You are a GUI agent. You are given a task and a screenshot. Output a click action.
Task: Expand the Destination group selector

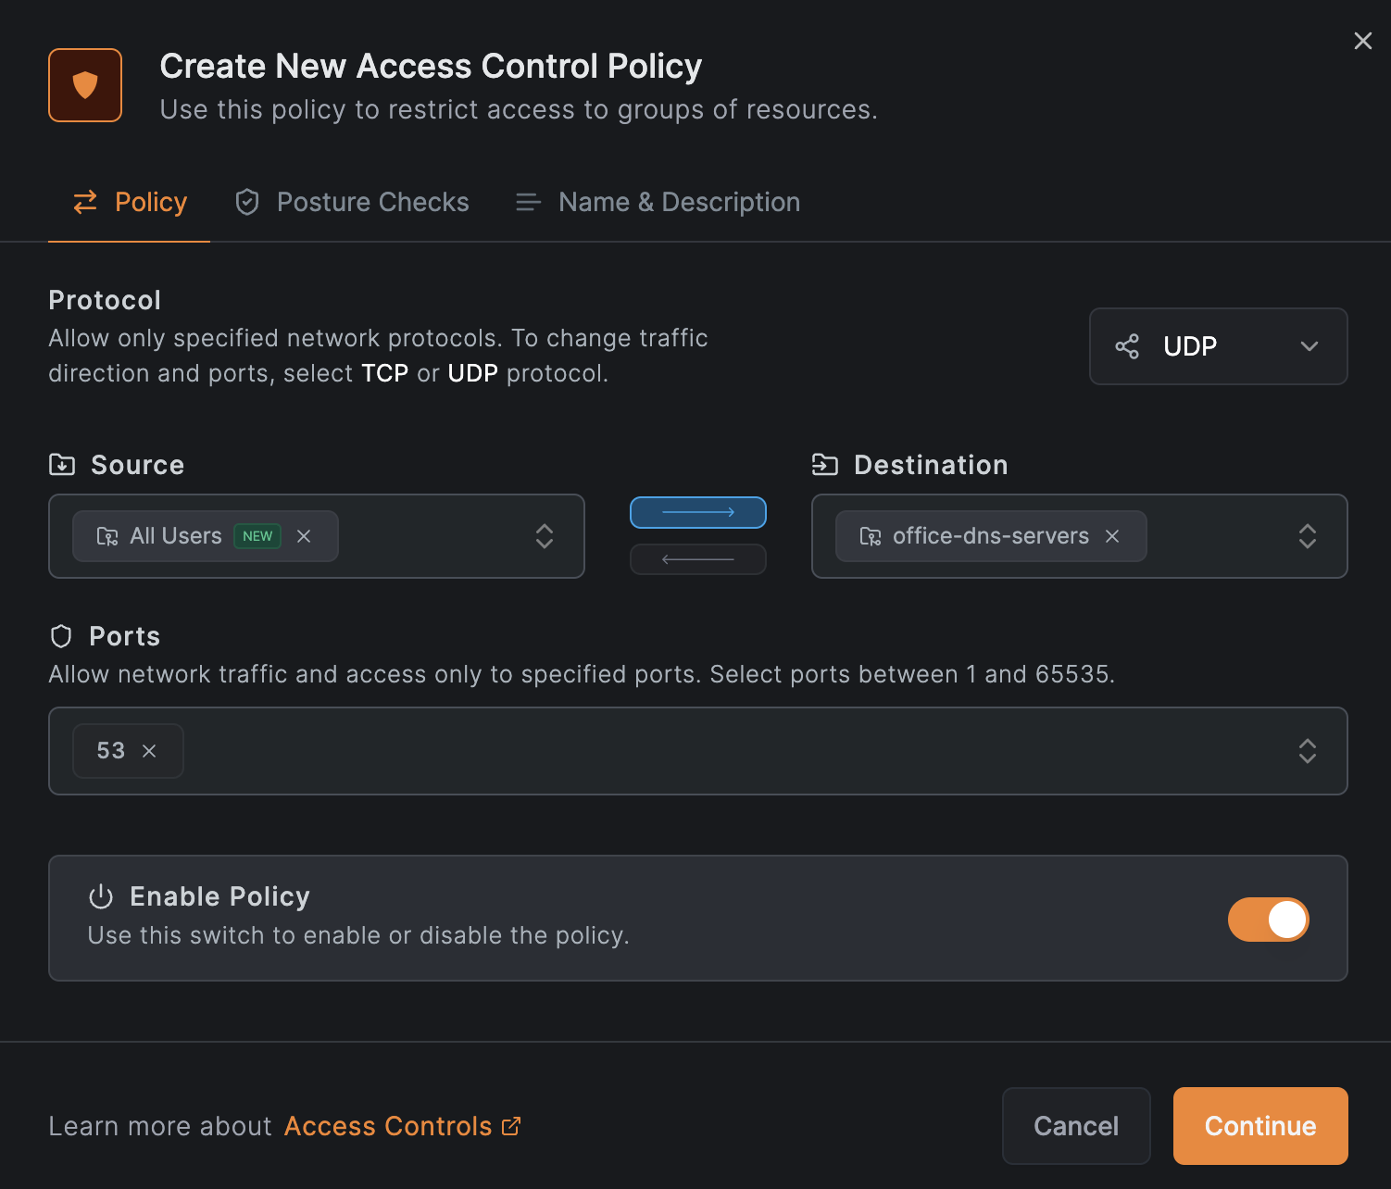click(1307, 536)
